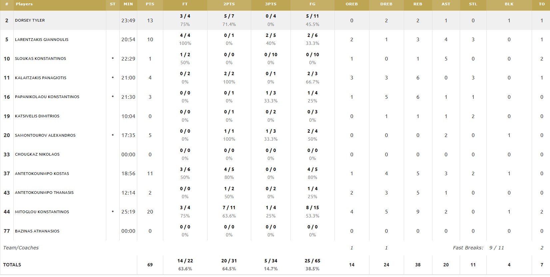550x277 pixels.
Task: Click the FT column header
Action: coord(185,4)
